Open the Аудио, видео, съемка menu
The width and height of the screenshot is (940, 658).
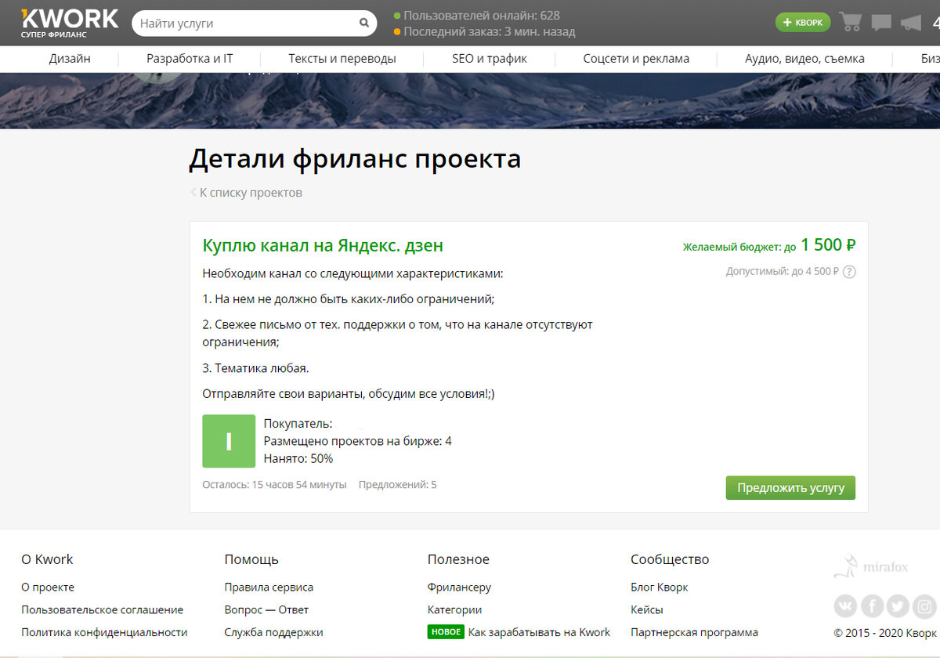[804, 59]
